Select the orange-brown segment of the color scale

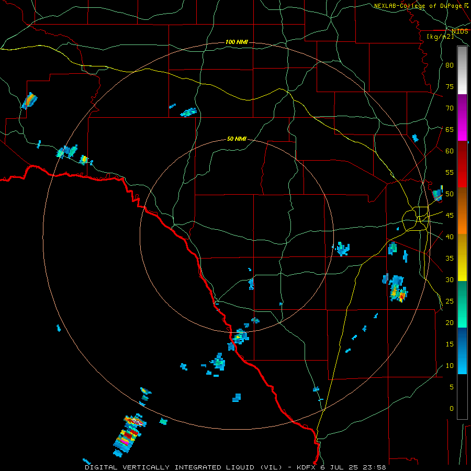pyautogui.click(x=462, y=211)
